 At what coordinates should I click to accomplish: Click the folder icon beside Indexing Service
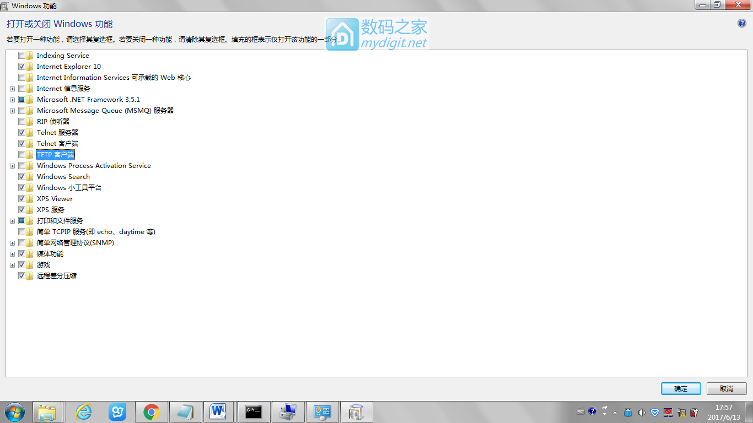click(30, 56)
